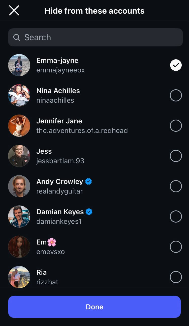189x326 pixels.
Task: Tap Nina Achilles' profile photo
Action: point(19,95)
